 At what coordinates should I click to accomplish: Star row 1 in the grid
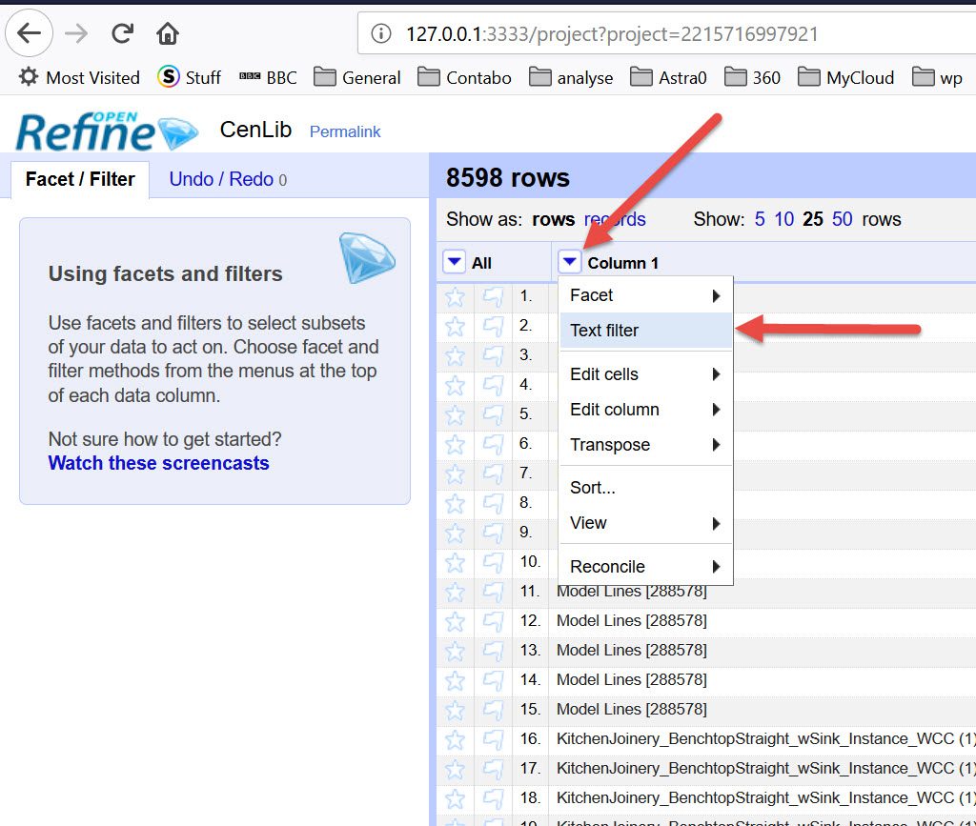(x=456, y=296)
